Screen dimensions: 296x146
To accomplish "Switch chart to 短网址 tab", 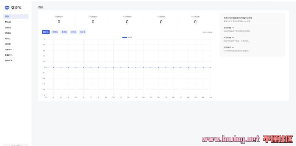I will pos(73,32).
